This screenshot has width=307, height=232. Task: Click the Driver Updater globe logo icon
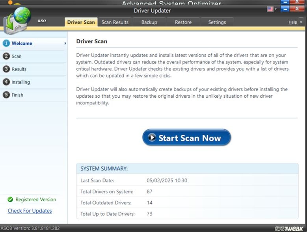[x=17, y=20]
